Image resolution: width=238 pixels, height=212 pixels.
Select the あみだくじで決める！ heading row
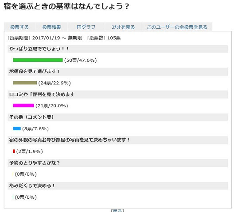(117, 185)
